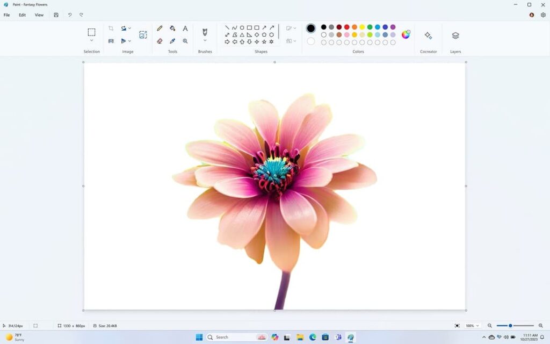The image size is (550, 344).
Task: Click the Undo button
Action: (69, 15)
